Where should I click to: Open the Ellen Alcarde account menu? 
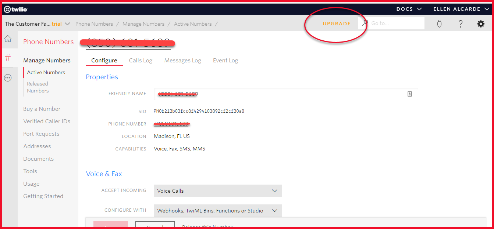tap(462, 9)
